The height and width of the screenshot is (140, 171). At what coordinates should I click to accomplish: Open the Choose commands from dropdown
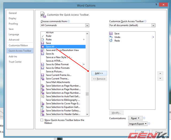[87, 25]
